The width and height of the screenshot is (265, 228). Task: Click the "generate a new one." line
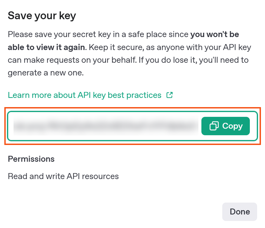(46, 73)
